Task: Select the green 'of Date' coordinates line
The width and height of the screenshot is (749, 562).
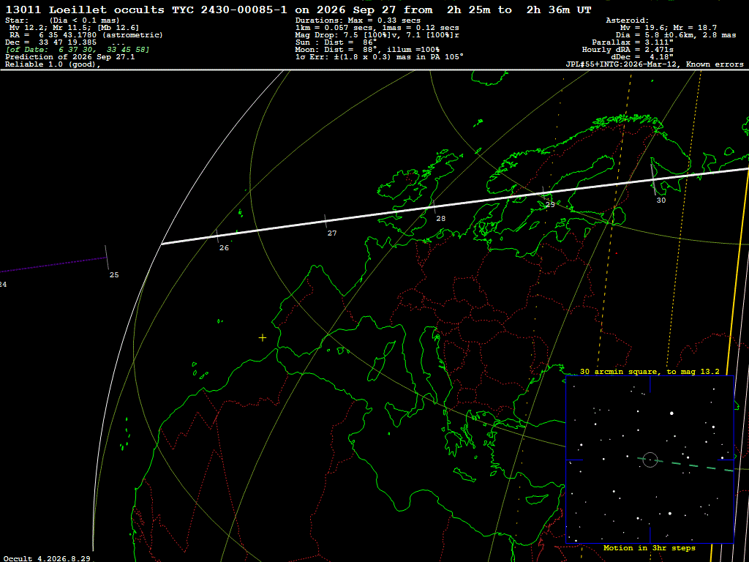Action: pos(78,50)
